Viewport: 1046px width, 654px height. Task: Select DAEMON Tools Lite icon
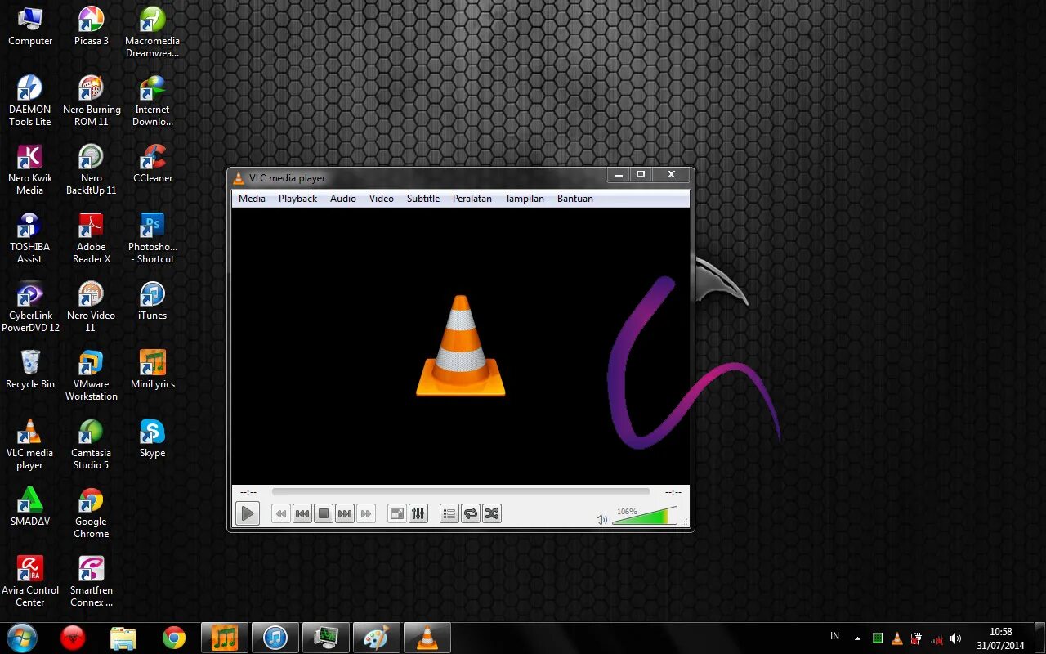point(30,101)
